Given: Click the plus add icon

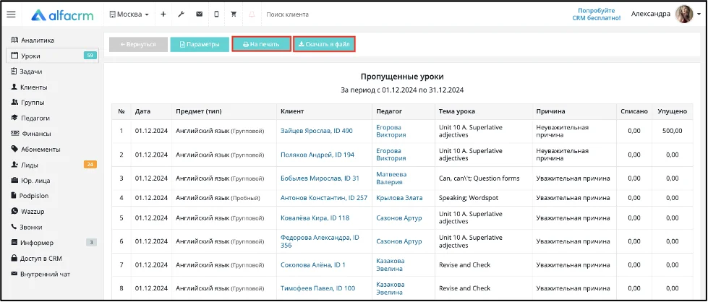Looking at the screenshot, I should 163,14.
